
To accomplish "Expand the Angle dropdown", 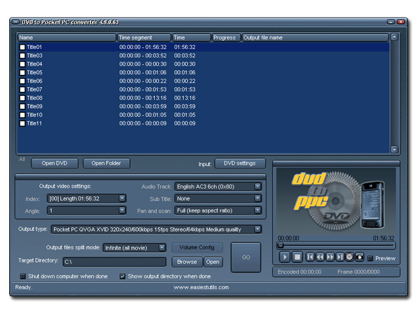I will (122, 210).
